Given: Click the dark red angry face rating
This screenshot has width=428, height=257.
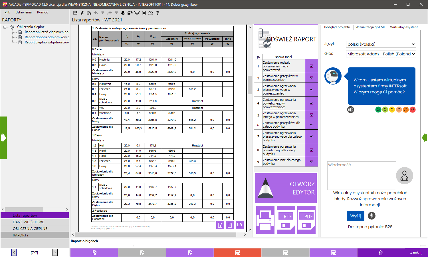Looking at the screenshot, I should coord(412,110).
